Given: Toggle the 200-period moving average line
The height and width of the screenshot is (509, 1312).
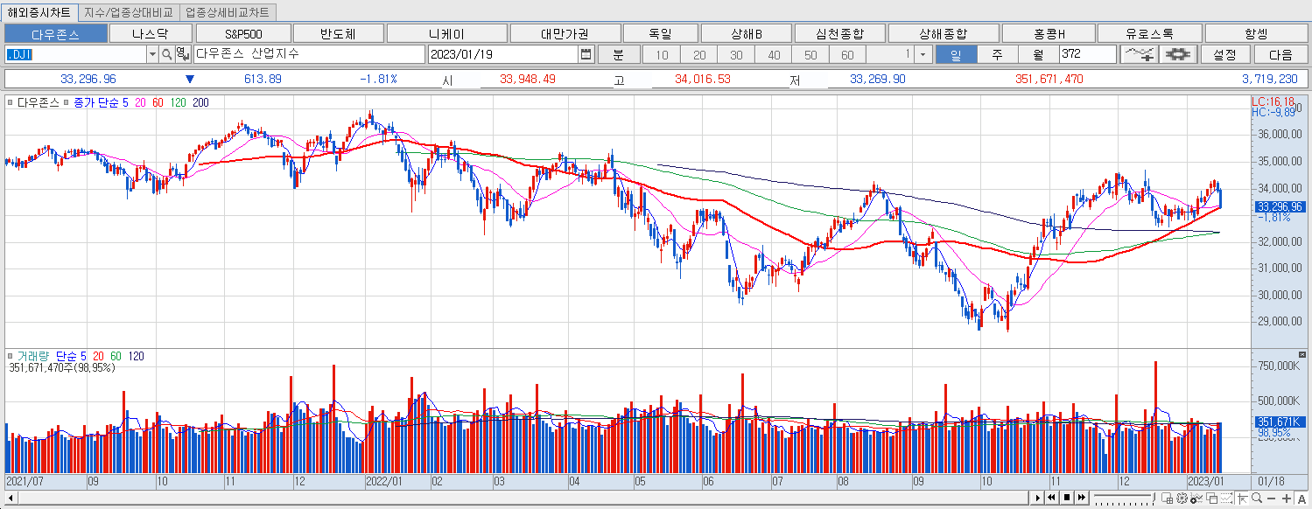Looking at the screenshot, I should tap(200, 101).
